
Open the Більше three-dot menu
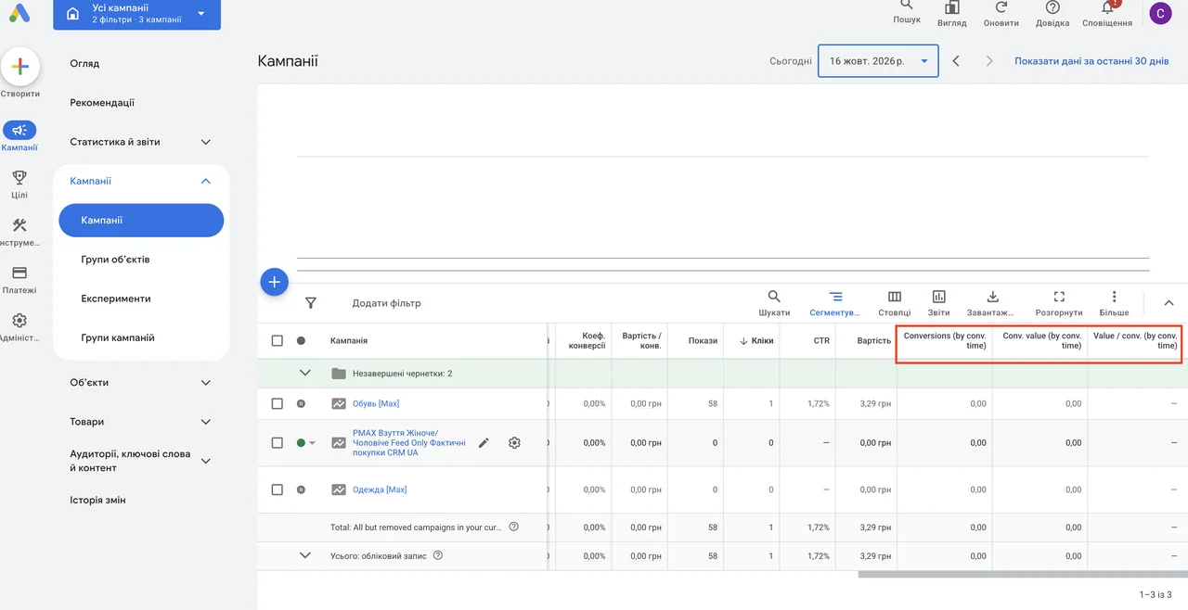click(1114, 302)
